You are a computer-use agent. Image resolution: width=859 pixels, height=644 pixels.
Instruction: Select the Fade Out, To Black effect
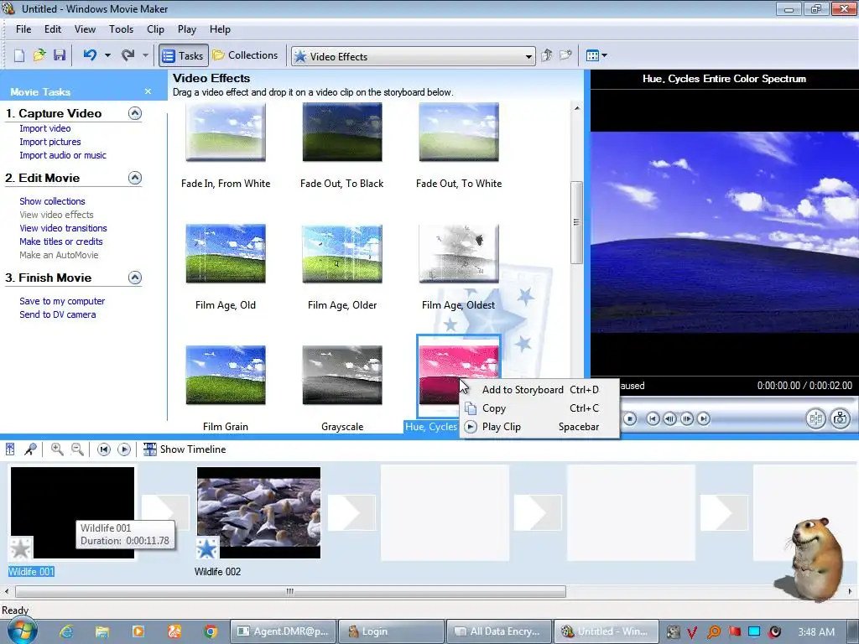[x=342, y=132]
